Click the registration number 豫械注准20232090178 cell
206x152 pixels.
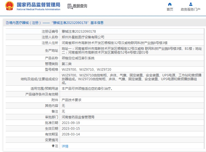(x=79, y=32)
